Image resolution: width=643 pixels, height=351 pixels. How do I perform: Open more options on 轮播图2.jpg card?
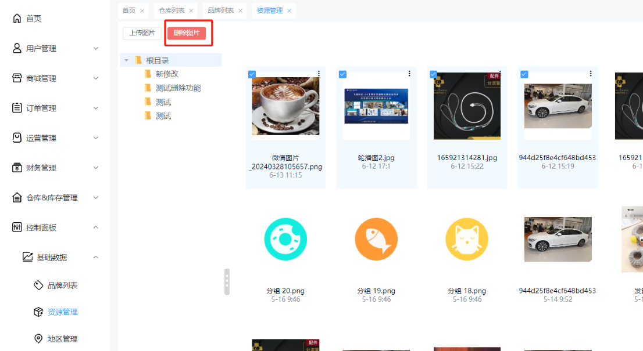point(409,73)
